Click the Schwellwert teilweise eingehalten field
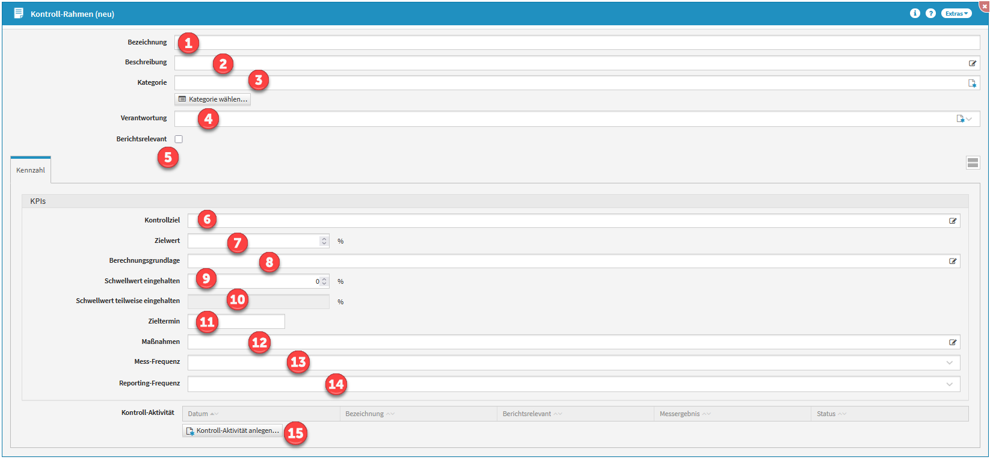This screenshot has width=993, height=460. (x=259, y=302)
